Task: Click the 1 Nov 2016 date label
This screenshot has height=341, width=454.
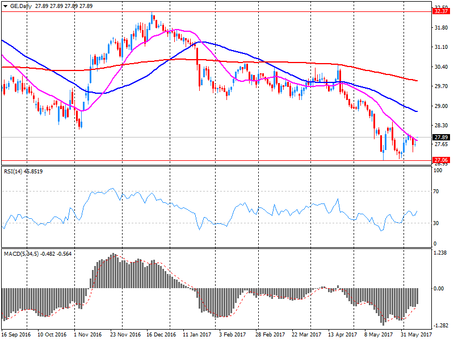Action: click(x=88, y=335)
